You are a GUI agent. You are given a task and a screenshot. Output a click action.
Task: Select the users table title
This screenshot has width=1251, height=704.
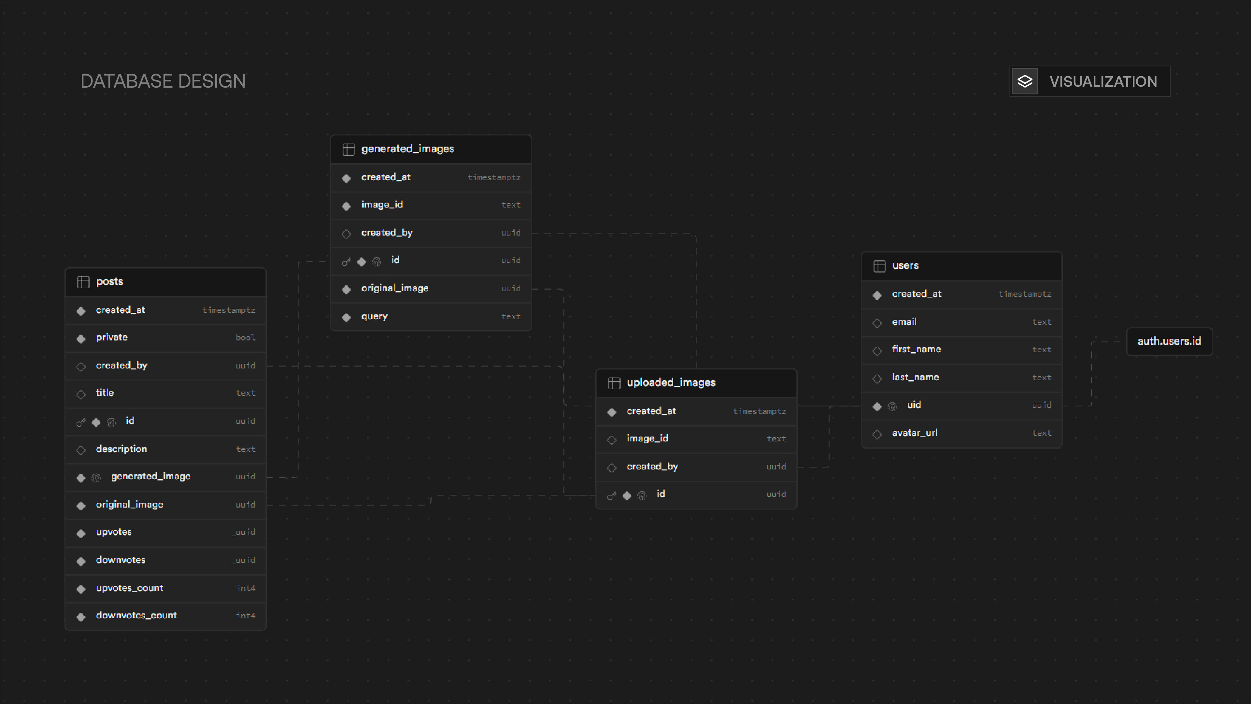point(905,265)
